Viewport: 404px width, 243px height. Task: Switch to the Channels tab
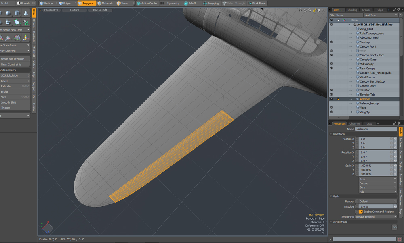[355, 124]
